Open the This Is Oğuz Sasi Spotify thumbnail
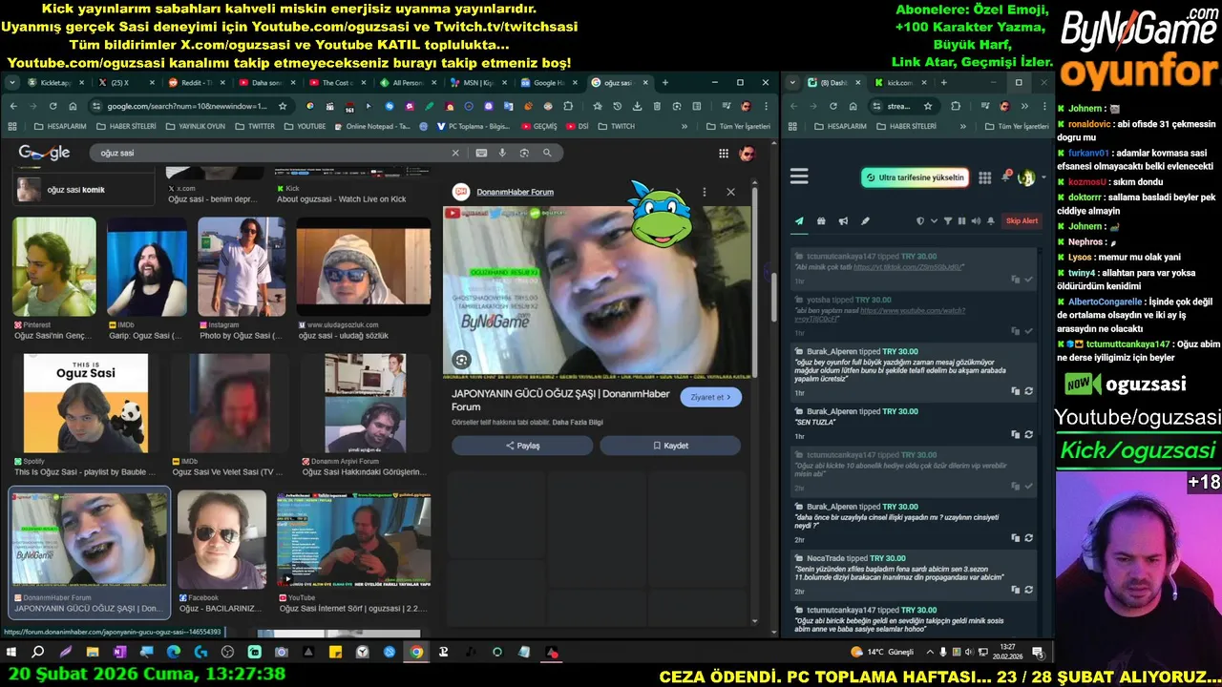 pyautogui.click(x=86, y=403)
